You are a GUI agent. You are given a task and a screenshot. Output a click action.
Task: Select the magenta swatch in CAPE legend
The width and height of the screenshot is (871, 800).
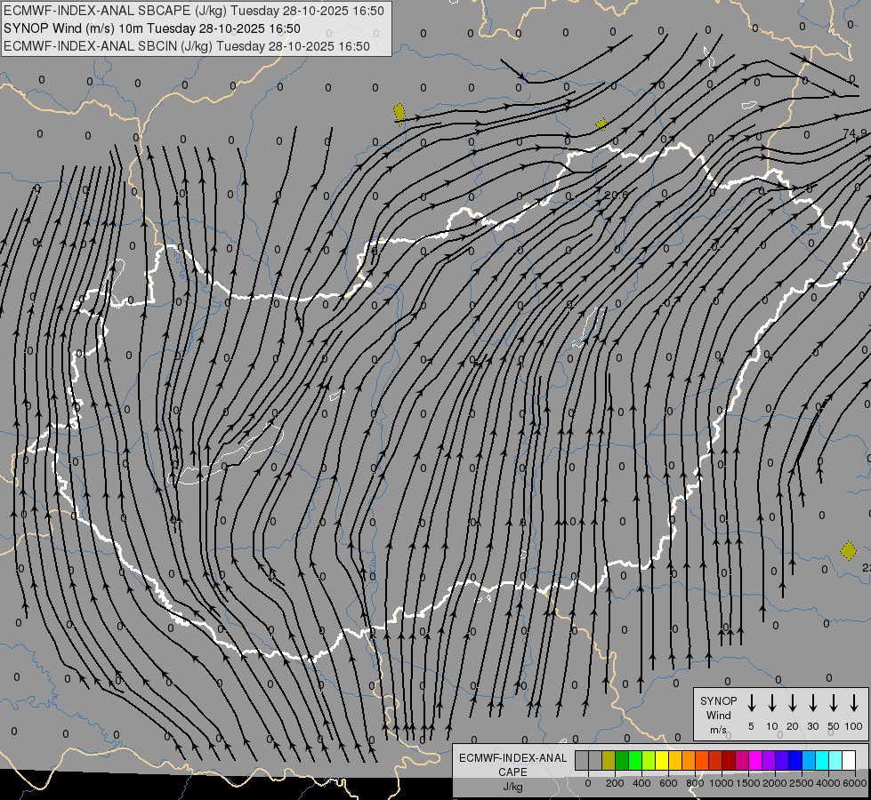click(756, 760)
